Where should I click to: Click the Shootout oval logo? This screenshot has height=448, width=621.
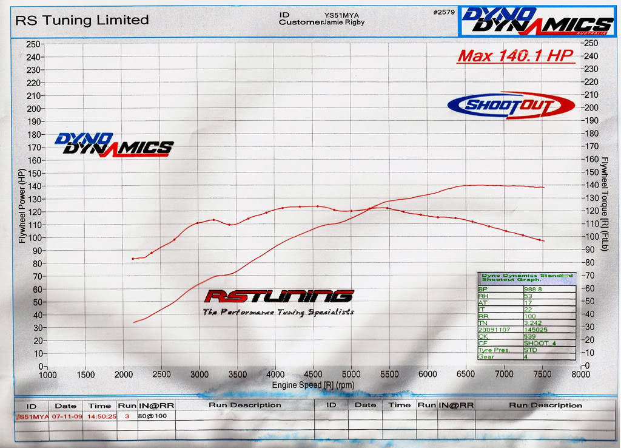pos(511,105)
